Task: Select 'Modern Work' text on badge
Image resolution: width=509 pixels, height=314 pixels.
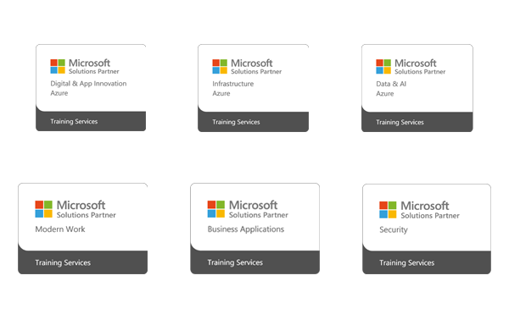Action: tap(60, 229)
